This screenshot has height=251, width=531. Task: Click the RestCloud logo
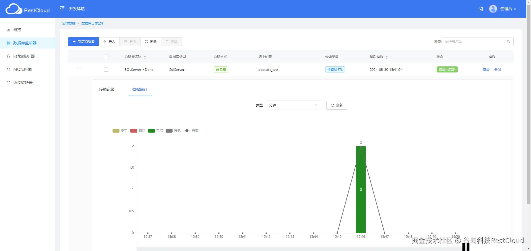pos(28,9)
